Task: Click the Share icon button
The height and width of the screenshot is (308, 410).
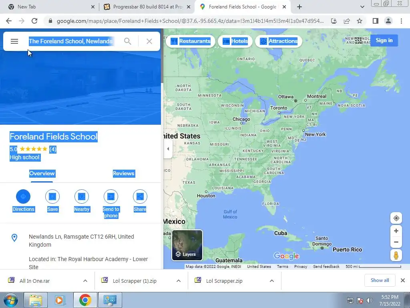Action: [x=140, y=197]
